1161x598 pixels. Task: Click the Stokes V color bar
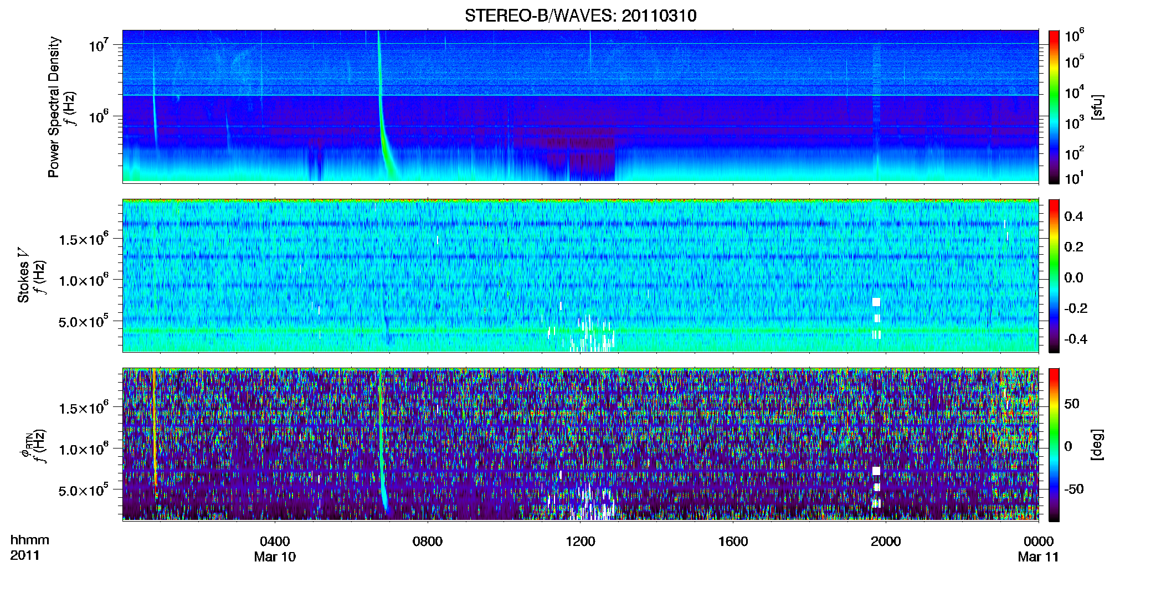coord(1054,276)
